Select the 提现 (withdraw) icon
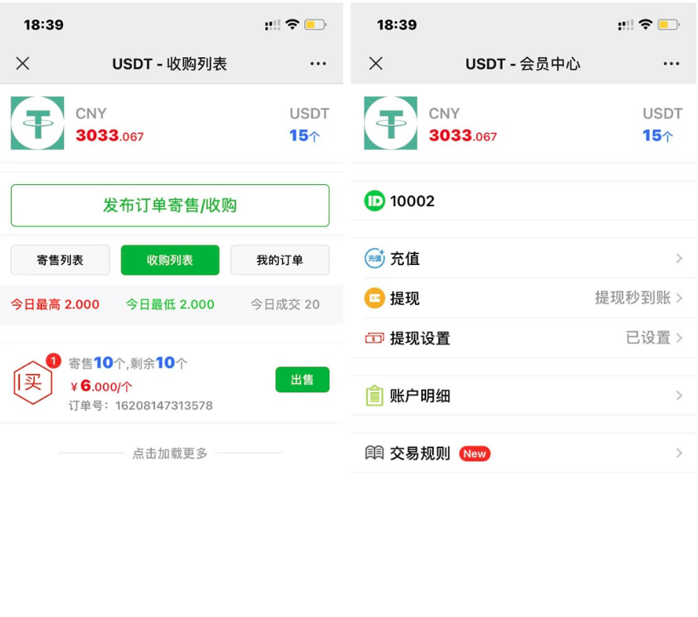The image size is (698, 617). tap(373, 298)
